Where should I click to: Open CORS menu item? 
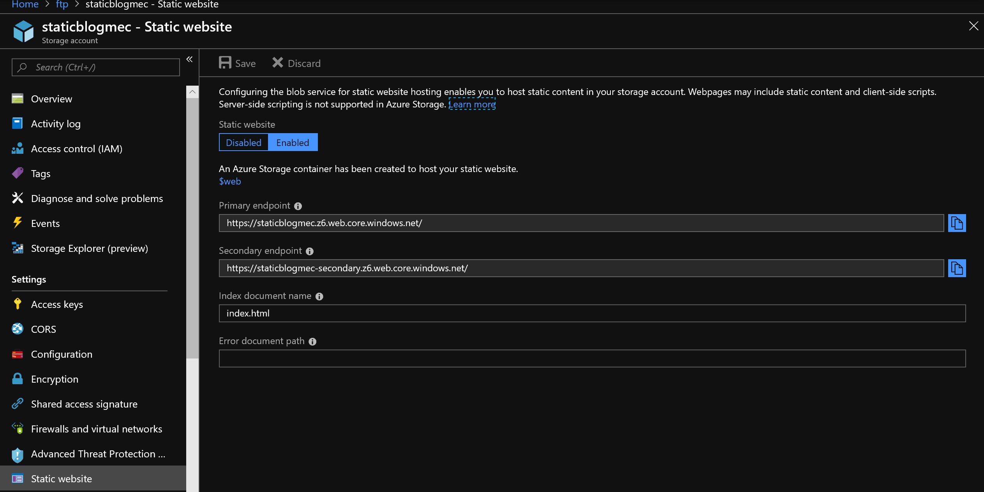93,329
